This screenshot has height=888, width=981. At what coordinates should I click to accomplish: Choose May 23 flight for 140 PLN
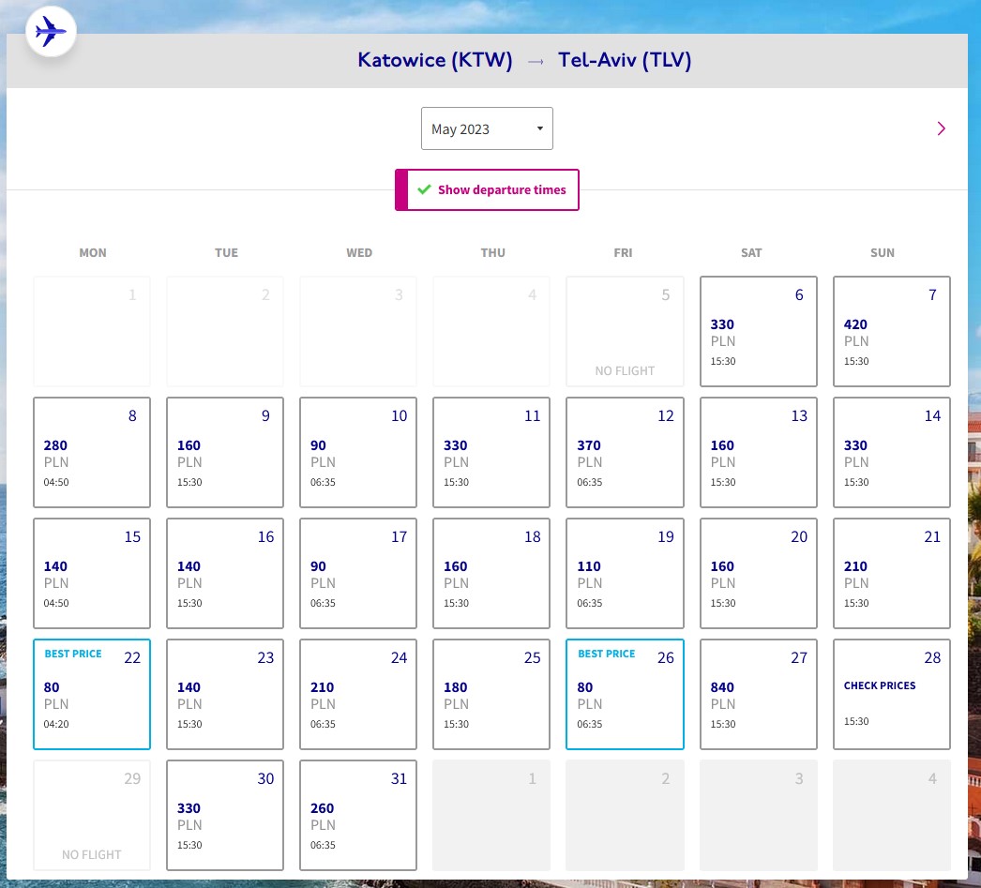(225, 694)
